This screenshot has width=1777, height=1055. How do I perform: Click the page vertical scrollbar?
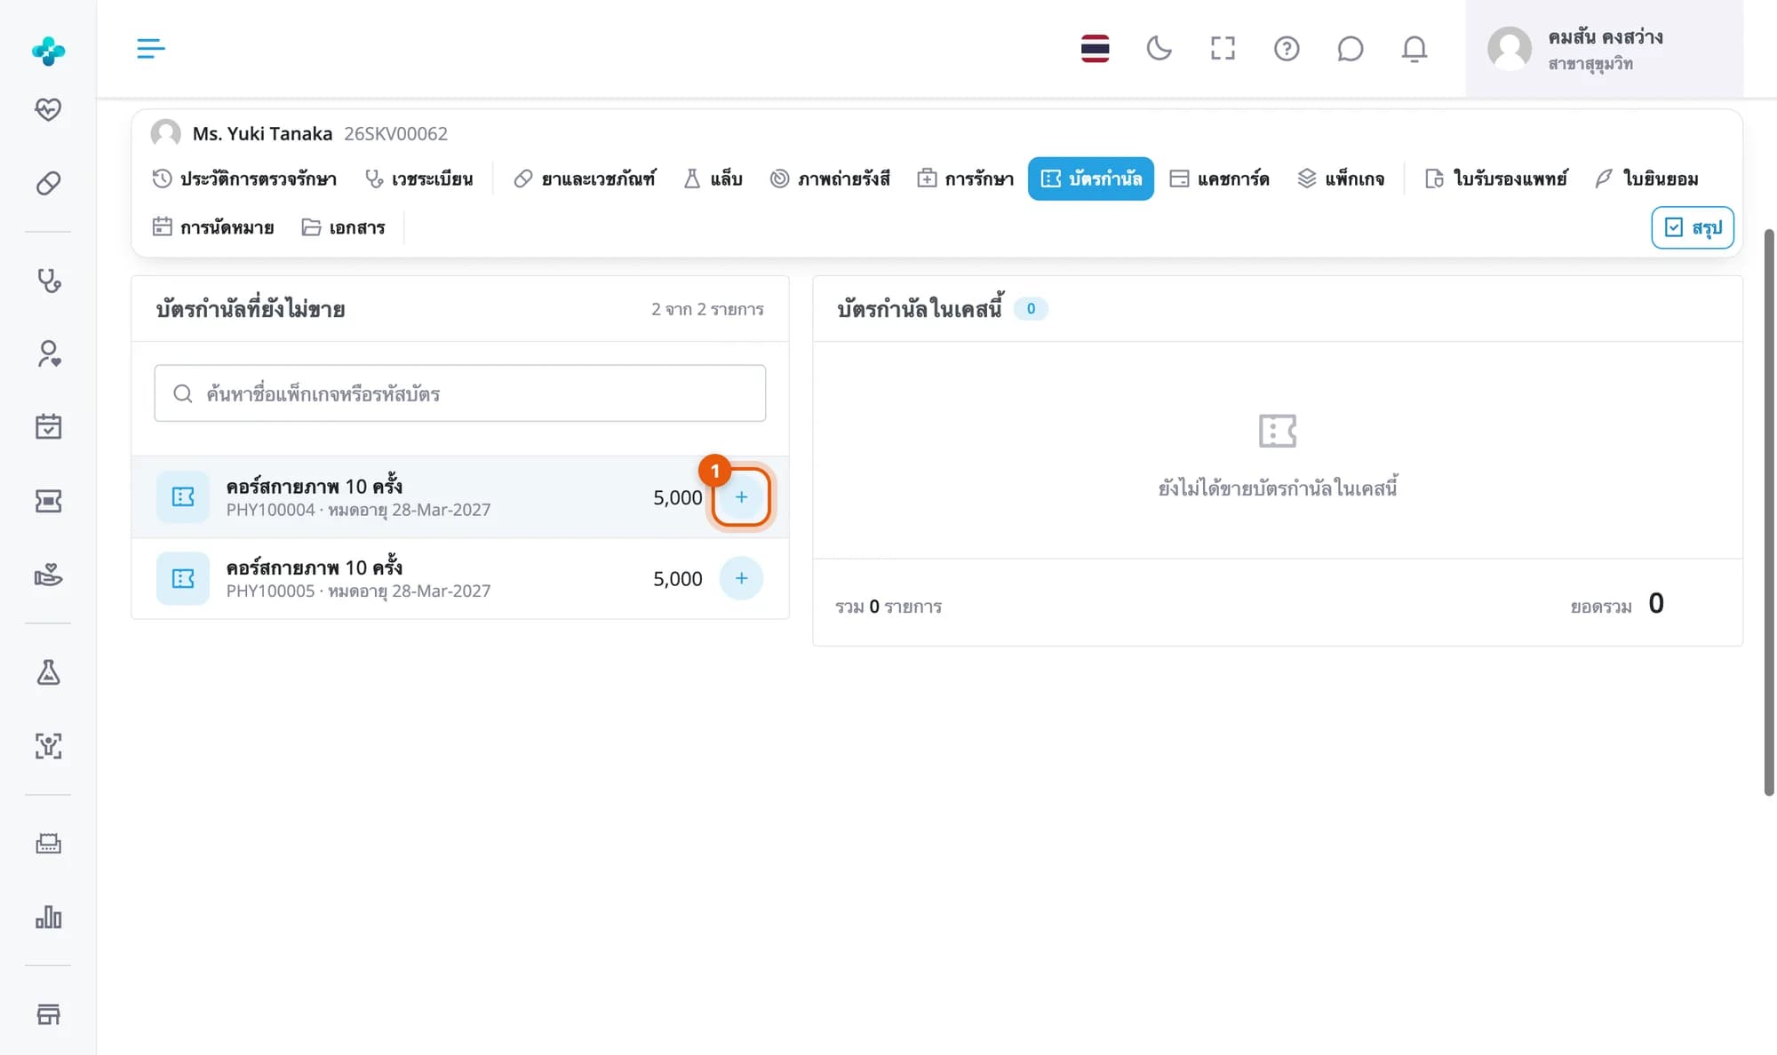[1769, 512]
